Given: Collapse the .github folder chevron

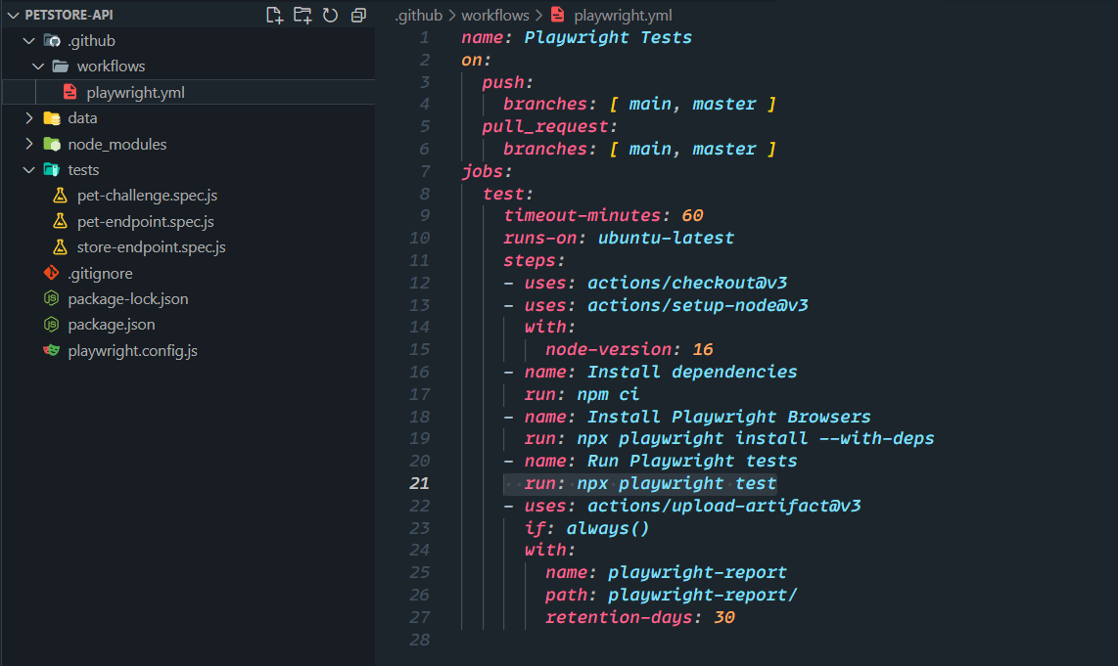Looking at the screenshot, I should tap(29, 41).
